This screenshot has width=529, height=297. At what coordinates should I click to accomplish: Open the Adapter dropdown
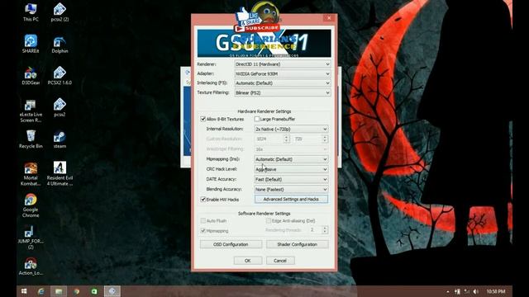click(x=283, y=73)
